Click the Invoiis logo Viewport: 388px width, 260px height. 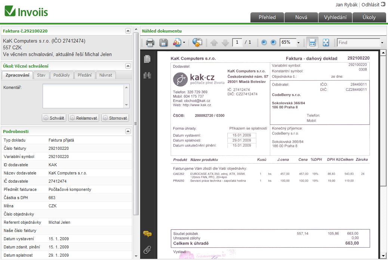point(26,12)
